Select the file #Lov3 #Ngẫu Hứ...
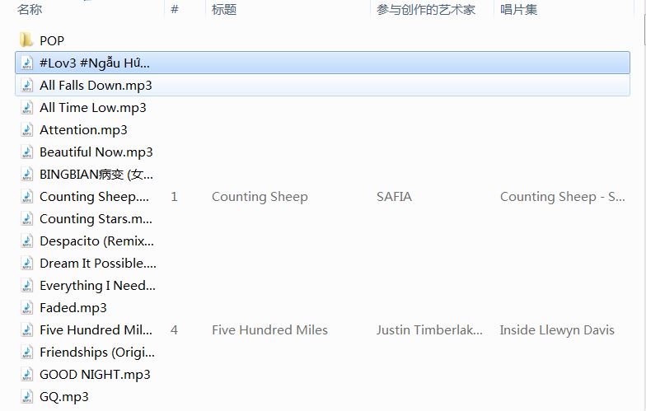646x411 pixels. click(94, 63)
